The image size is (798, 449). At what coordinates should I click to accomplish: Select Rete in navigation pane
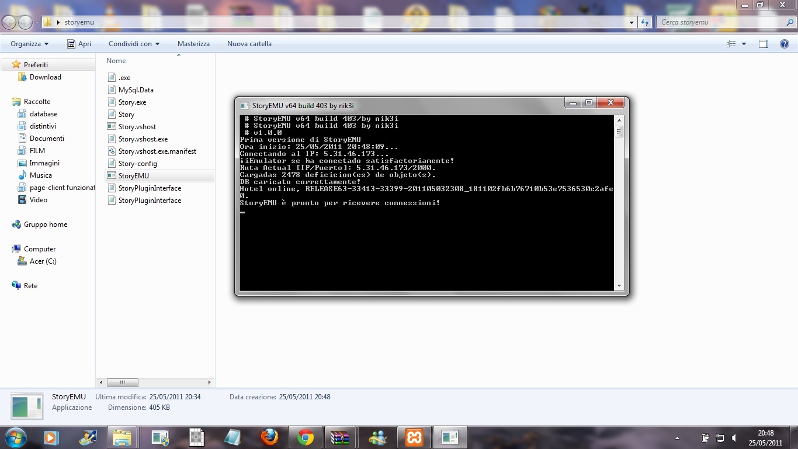pyautogui.click(x=30, y=286)
